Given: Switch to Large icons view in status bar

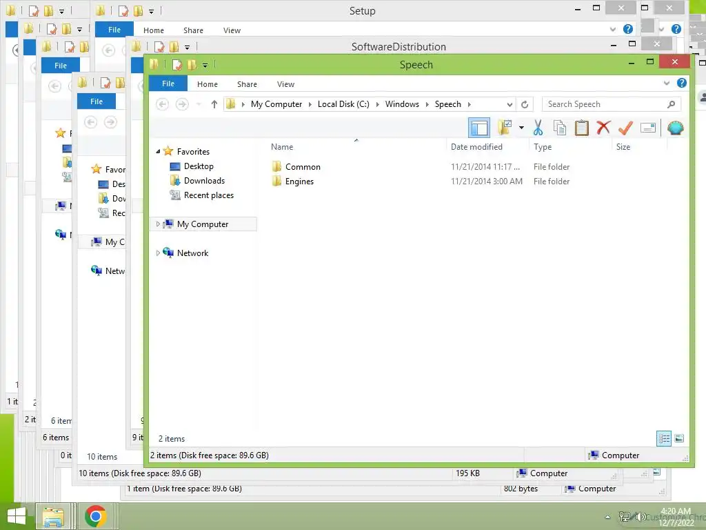Looking at the screenshot, I should tap(679, 438).
